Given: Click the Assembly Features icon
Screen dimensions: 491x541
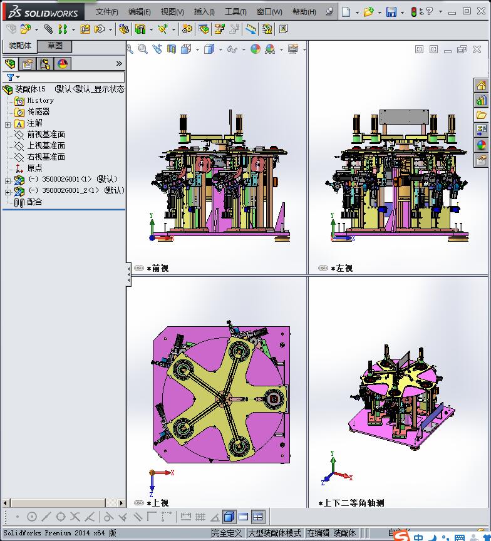Looking at the screenshot, I should pos(140,29).
